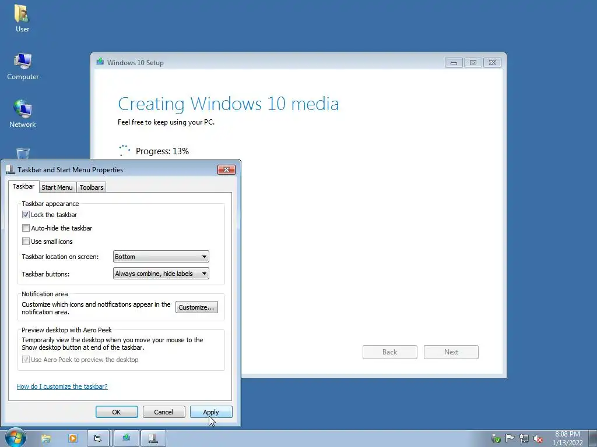Minimize the Windows 10 Setup window
597x447 pixels.
point(454,63)
